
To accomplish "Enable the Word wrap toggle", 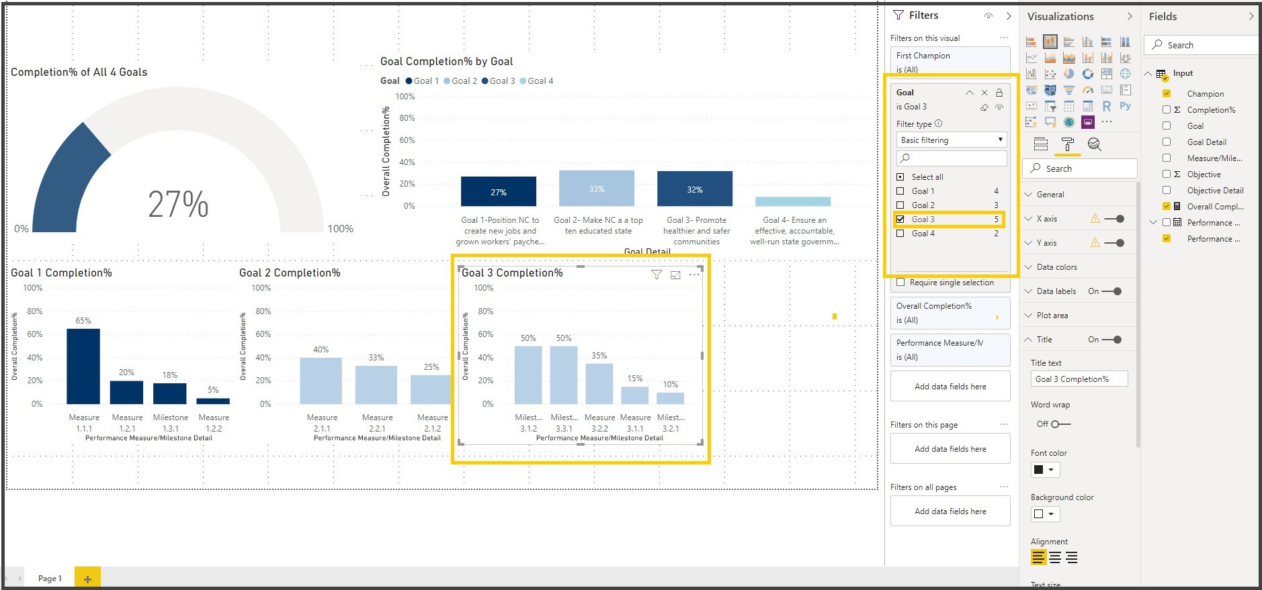I will coord(1061,424).
